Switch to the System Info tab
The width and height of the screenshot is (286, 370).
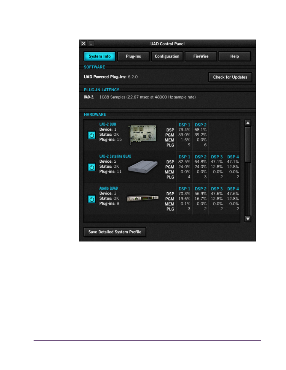tap(100, 56)
